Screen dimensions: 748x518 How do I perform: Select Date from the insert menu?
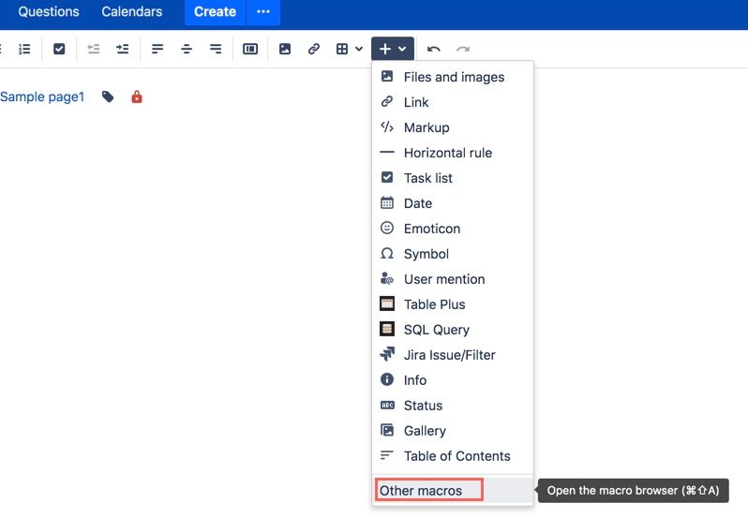[452, 203]
